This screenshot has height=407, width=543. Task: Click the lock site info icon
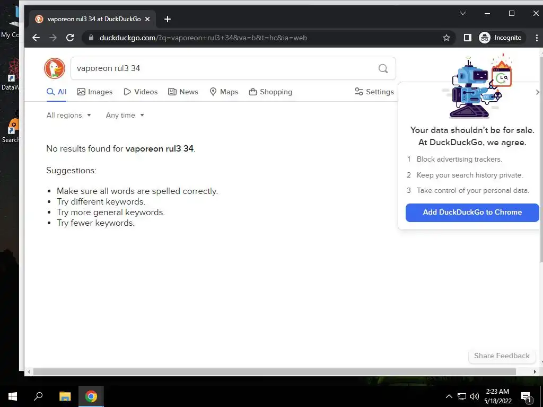(x=91, y=38)
